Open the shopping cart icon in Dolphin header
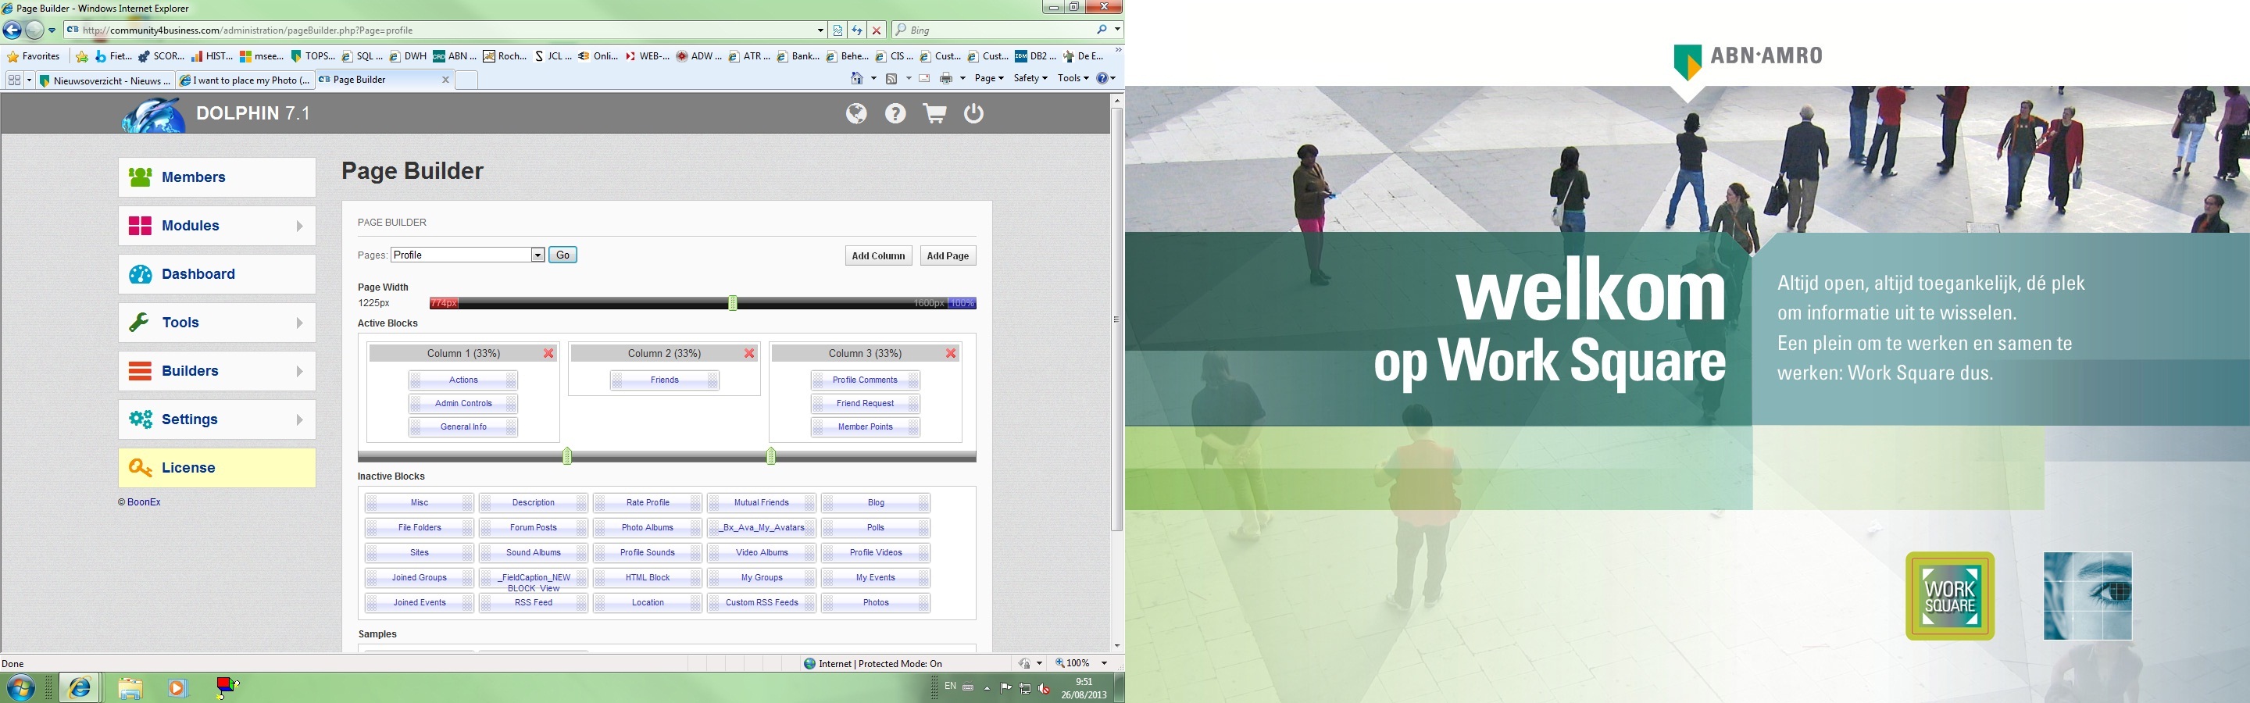This screenshot has height=703, width=2250. [934, 113]
